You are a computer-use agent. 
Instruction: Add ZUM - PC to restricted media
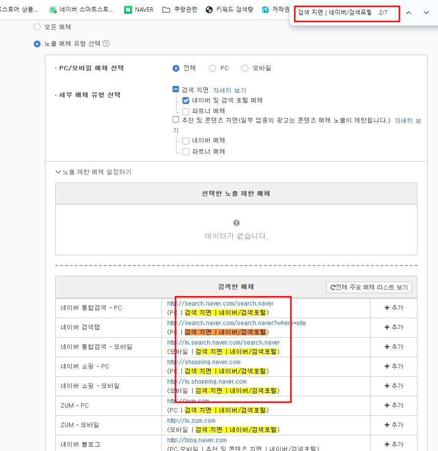pos(394,406)
